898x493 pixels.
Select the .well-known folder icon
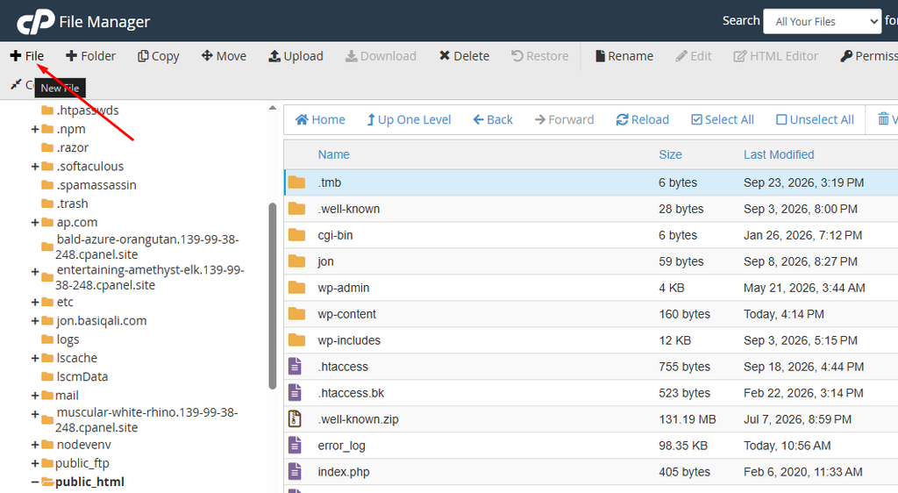296,209
